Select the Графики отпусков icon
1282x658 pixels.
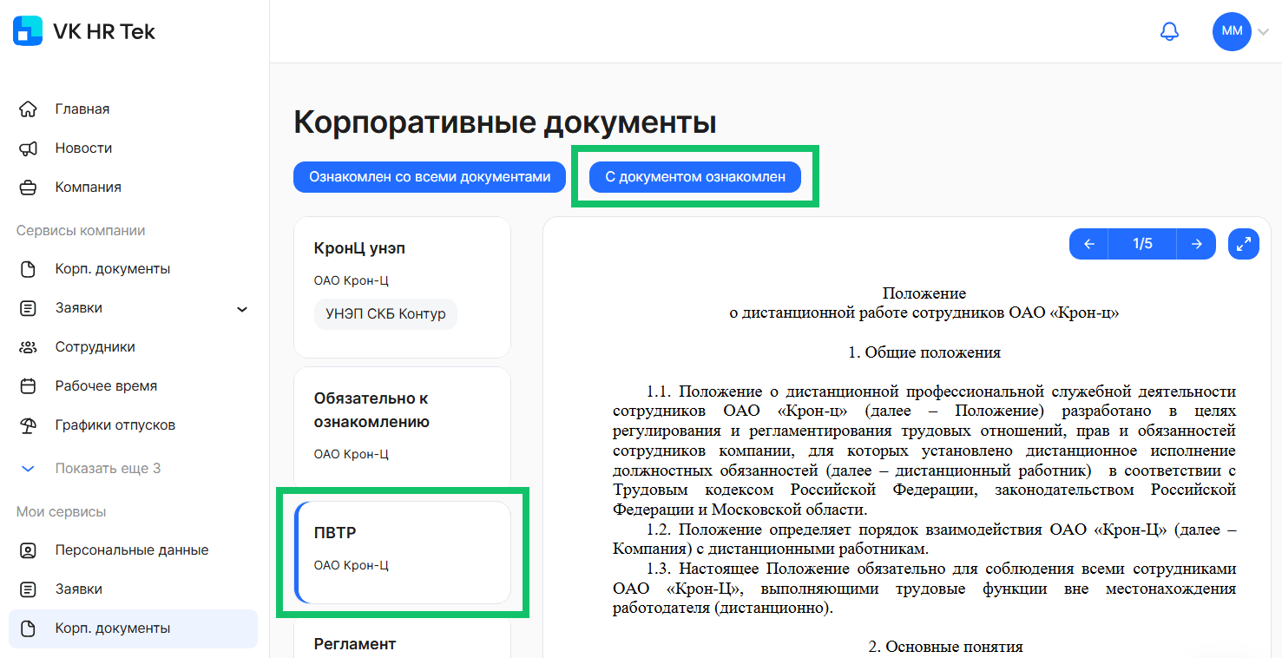pos(29,424)
